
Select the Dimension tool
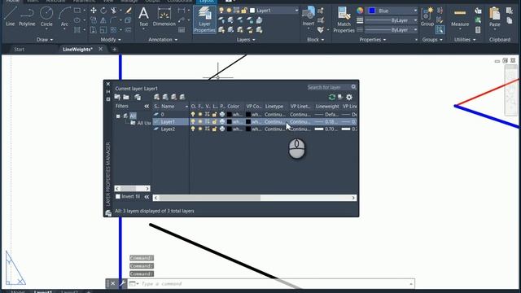coord(164,17)
